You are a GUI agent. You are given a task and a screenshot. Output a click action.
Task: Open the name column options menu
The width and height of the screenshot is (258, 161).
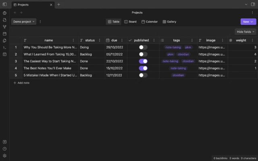[x=73, y=40]
